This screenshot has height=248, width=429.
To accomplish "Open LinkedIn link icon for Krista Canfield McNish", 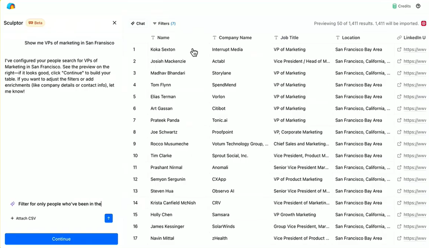I will (x=399, y=203).
